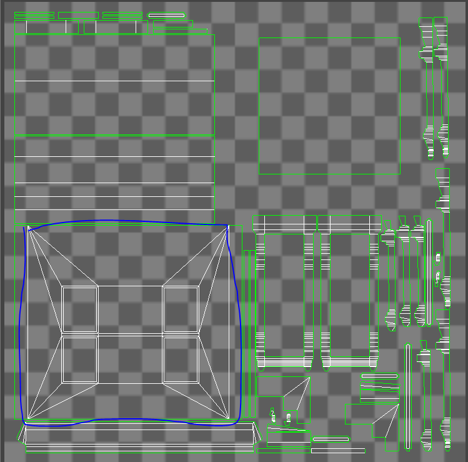Select left column of the top-right column pair

pyautogui.click(x=428, y=88)
